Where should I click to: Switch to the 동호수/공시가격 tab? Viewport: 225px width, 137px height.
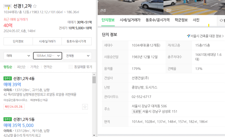[157, 20]
